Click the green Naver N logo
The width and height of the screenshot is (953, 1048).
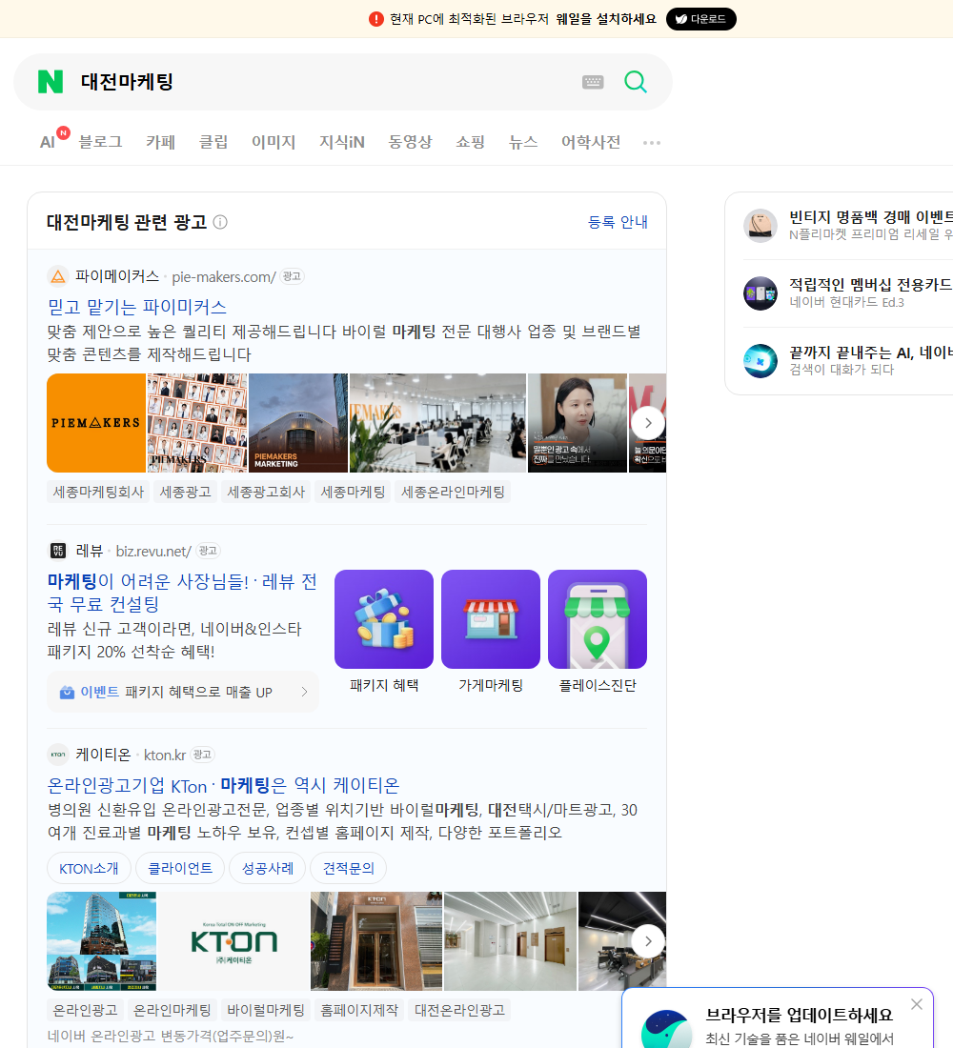pyautogui.click(x=51, y=82)
